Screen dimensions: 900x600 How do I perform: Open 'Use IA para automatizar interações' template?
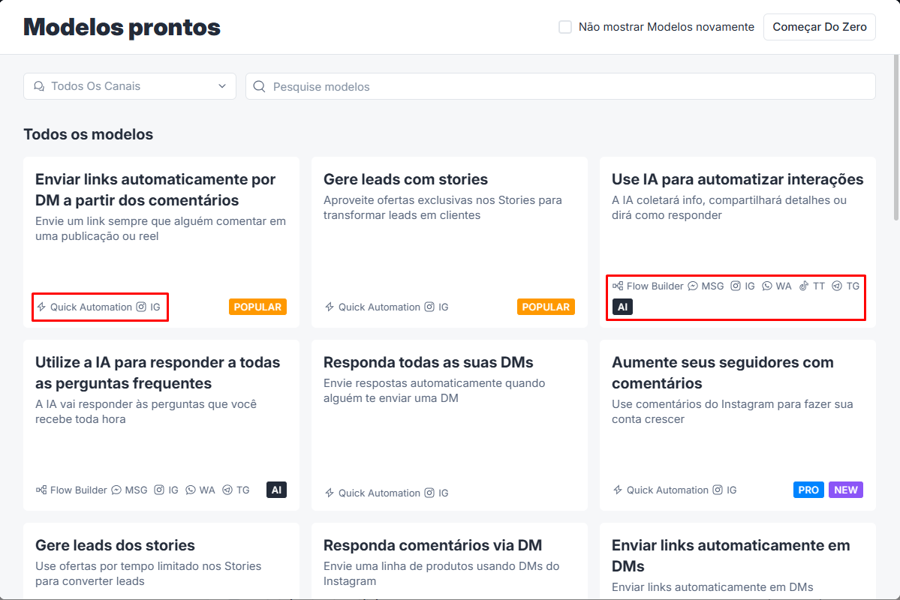pos(738,242)
